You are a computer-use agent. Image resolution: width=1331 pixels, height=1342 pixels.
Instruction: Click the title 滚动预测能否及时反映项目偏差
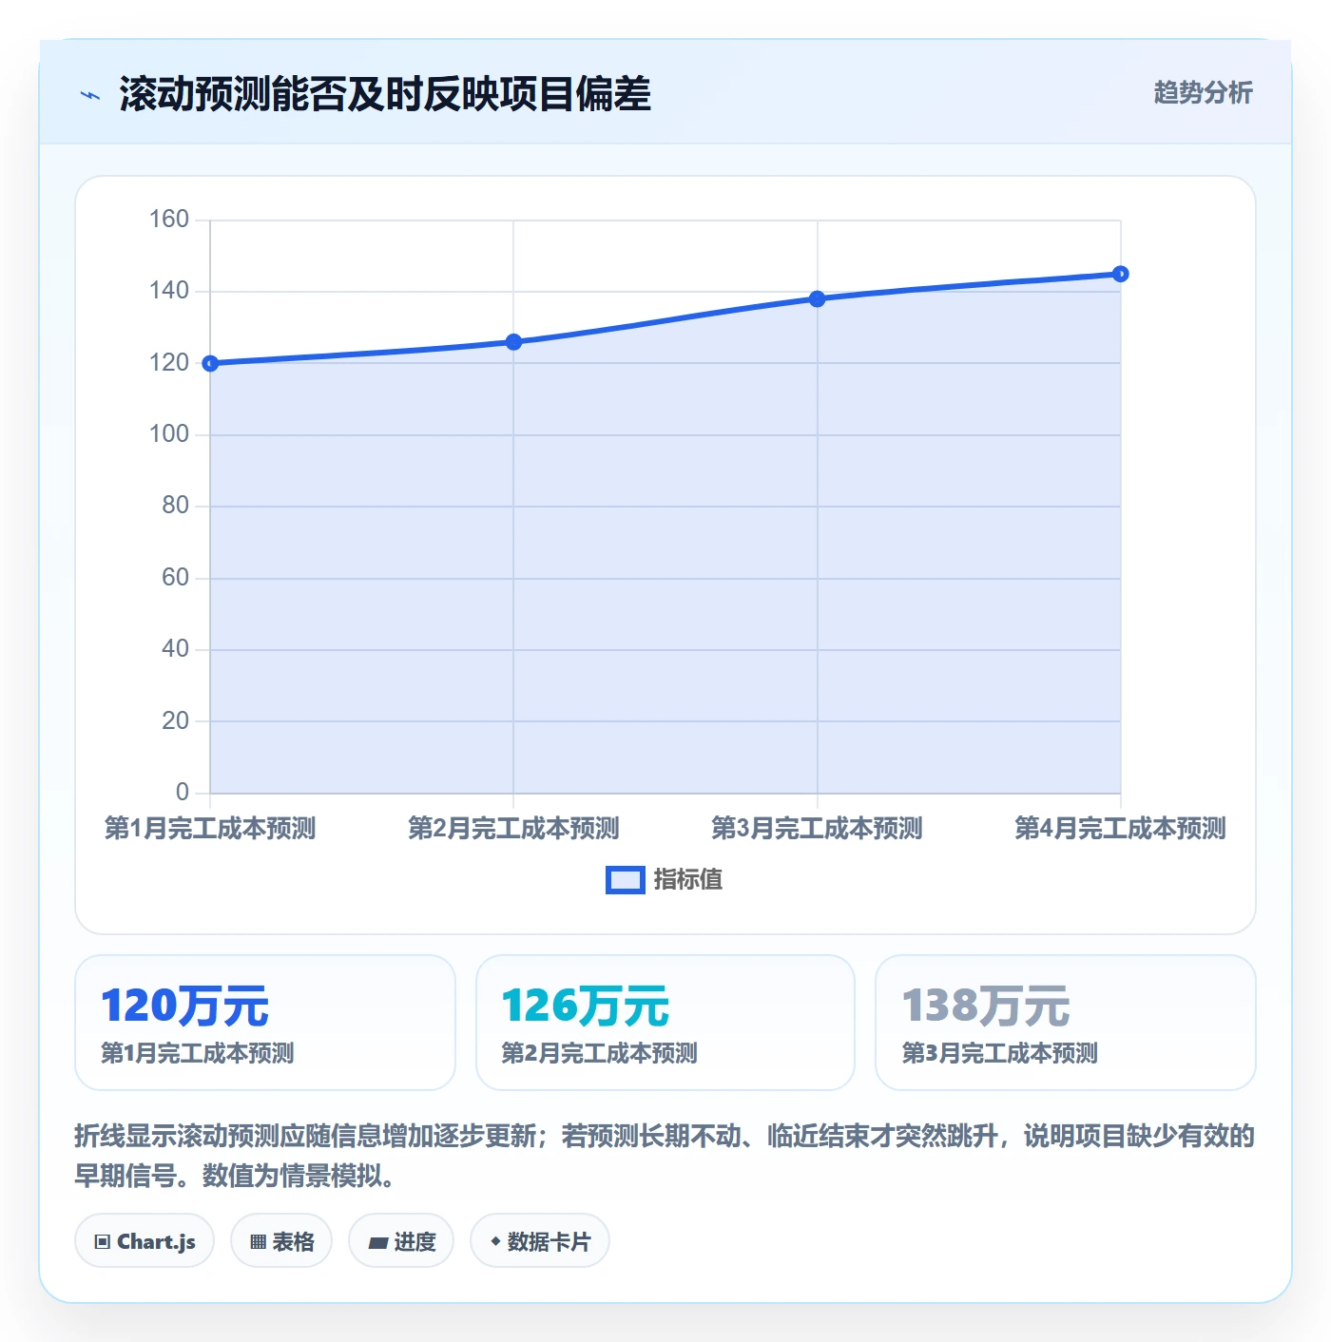385,94
